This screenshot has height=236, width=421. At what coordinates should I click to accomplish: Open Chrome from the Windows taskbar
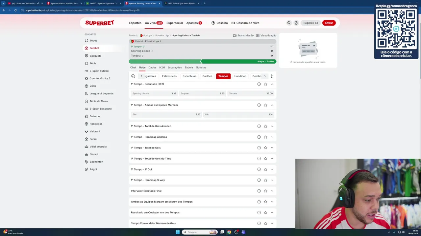(229, 232)
